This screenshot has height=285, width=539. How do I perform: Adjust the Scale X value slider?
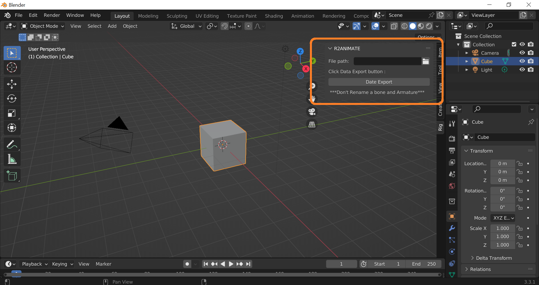[502, 228]
